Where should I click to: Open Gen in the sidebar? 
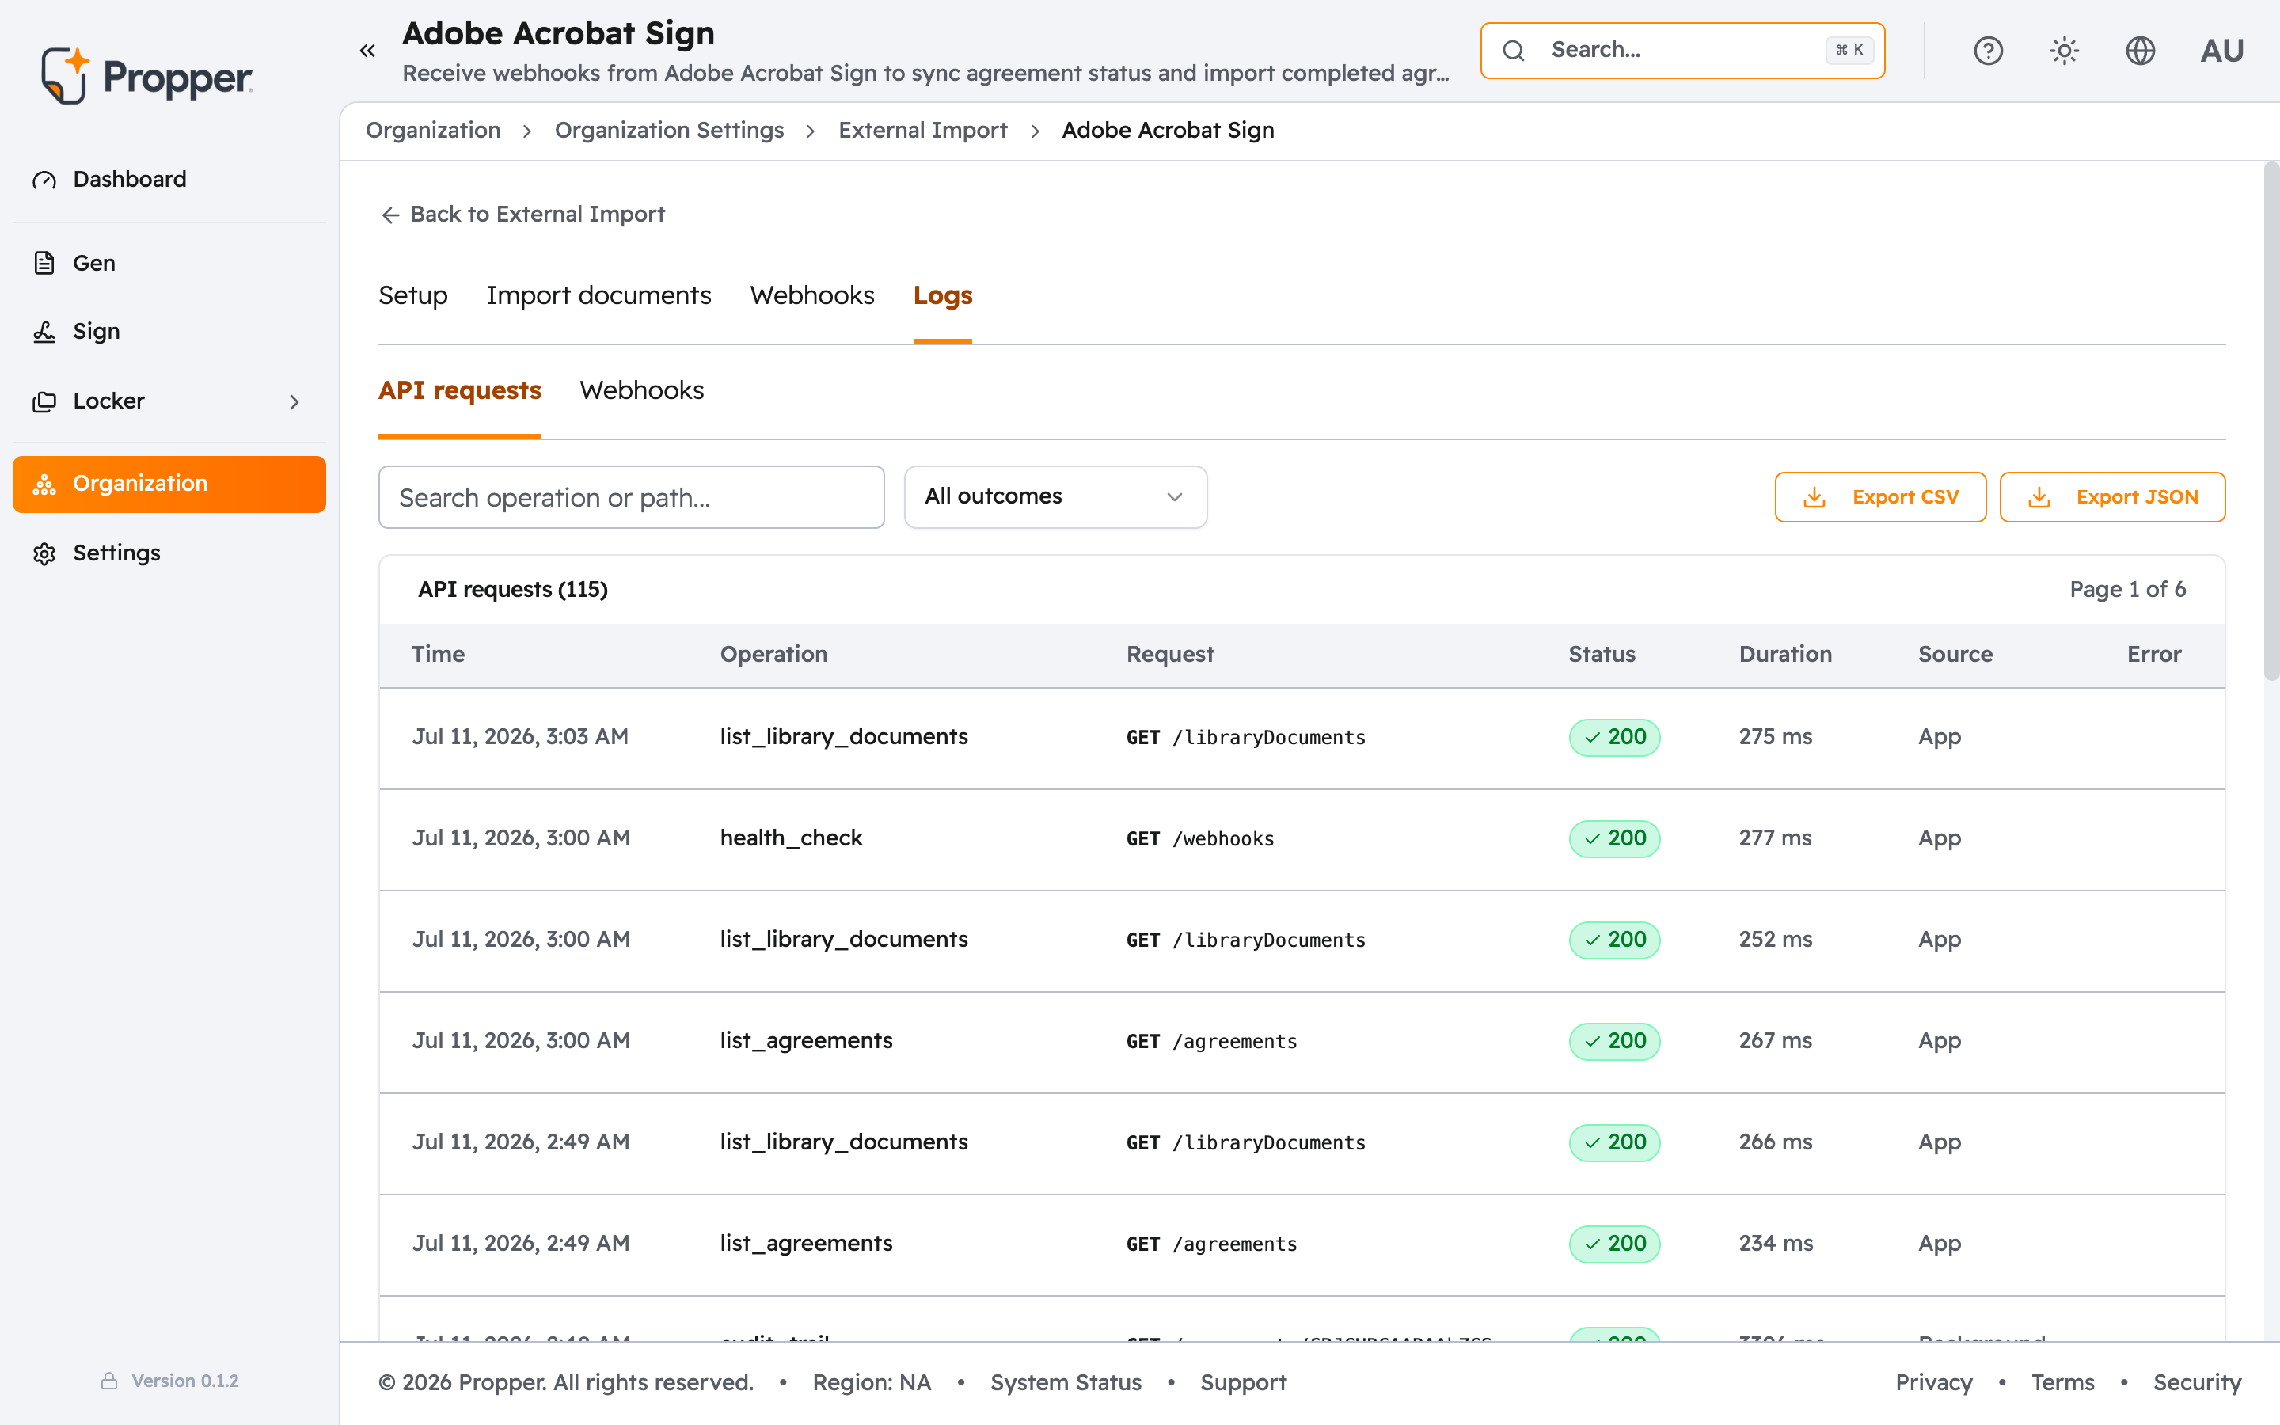[x=169, y=263]
